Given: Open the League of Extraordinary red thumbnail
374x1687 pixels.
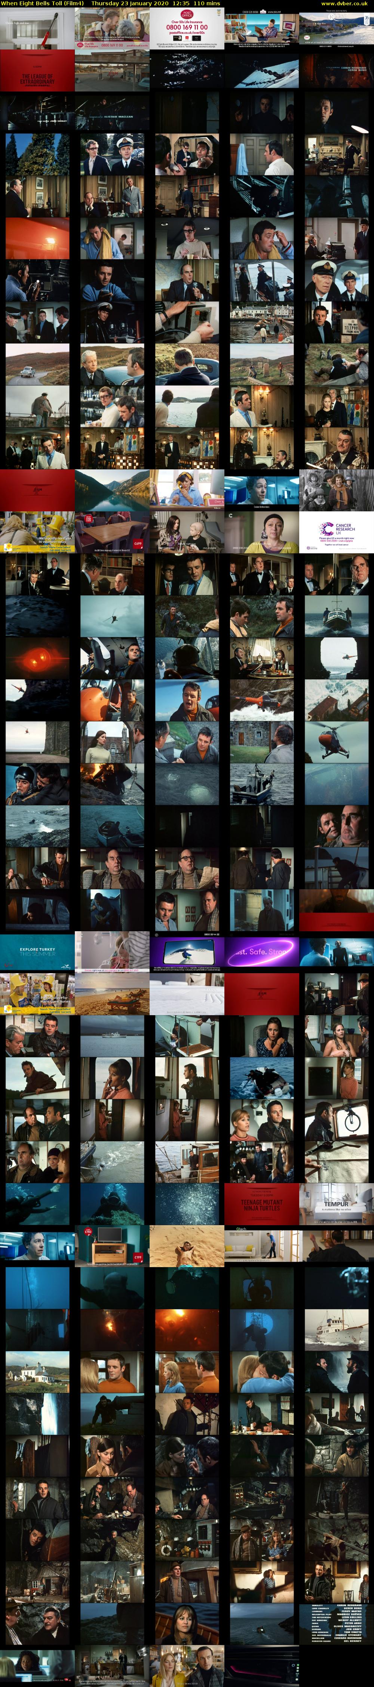Looking at the screenshot, I should 37,71.
